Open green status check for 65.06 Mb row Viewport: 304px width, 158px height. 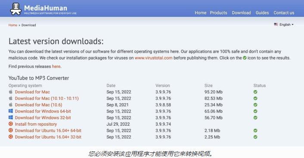(255, 111)
